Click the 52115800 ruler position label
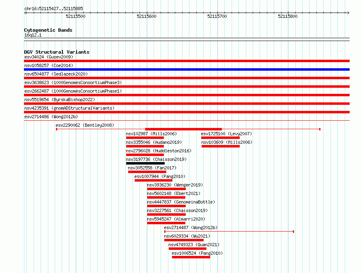This screenshot has height=273, width=361. 288,16
